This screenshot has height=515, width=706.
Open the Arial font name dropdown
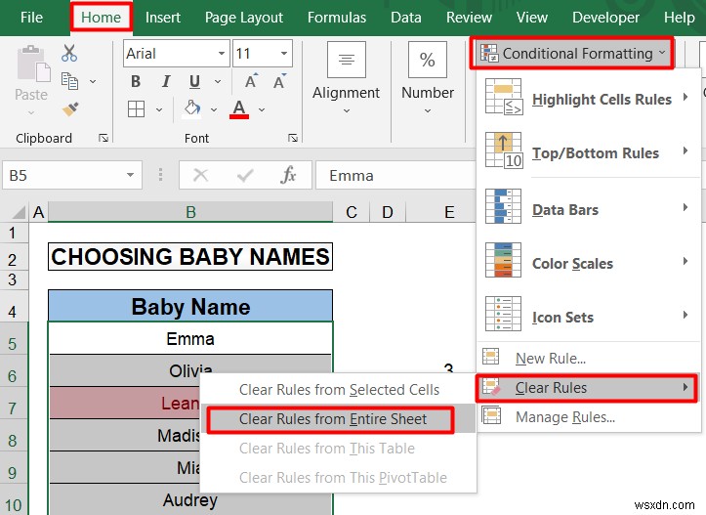pyautogui.click(x=222, y=53)
